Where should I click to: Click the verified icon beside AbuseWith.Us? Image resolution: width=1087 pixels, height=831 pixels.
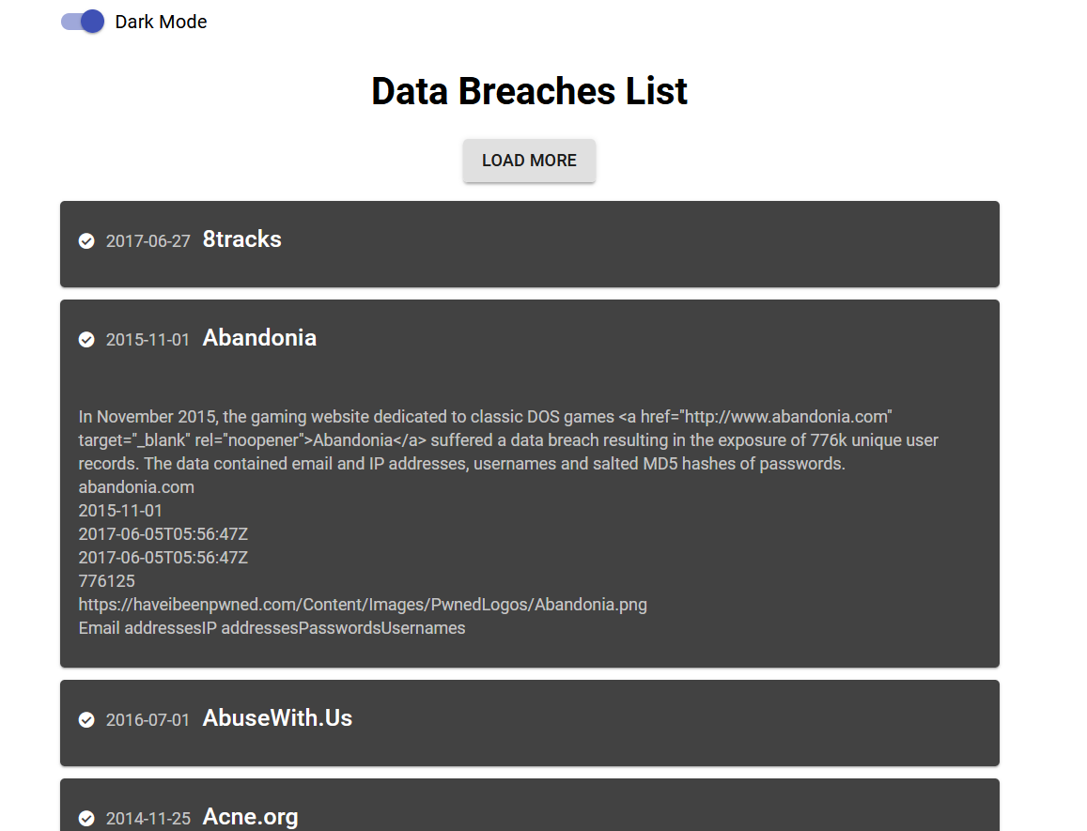pos(86,719)
